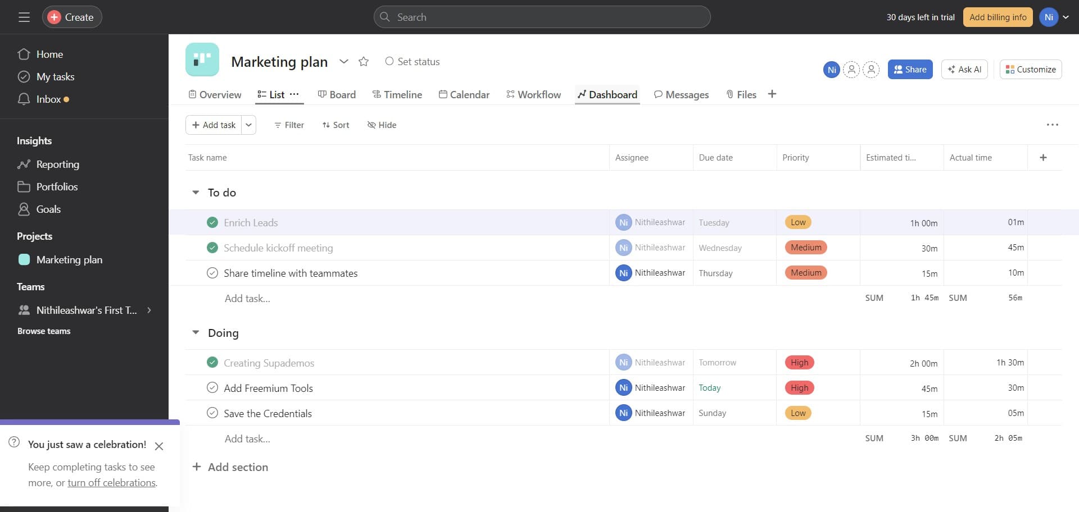This screenshot has width=1079, height=512.
Task: Click the plus icon to add a new tab
Action: click(772, 94)
